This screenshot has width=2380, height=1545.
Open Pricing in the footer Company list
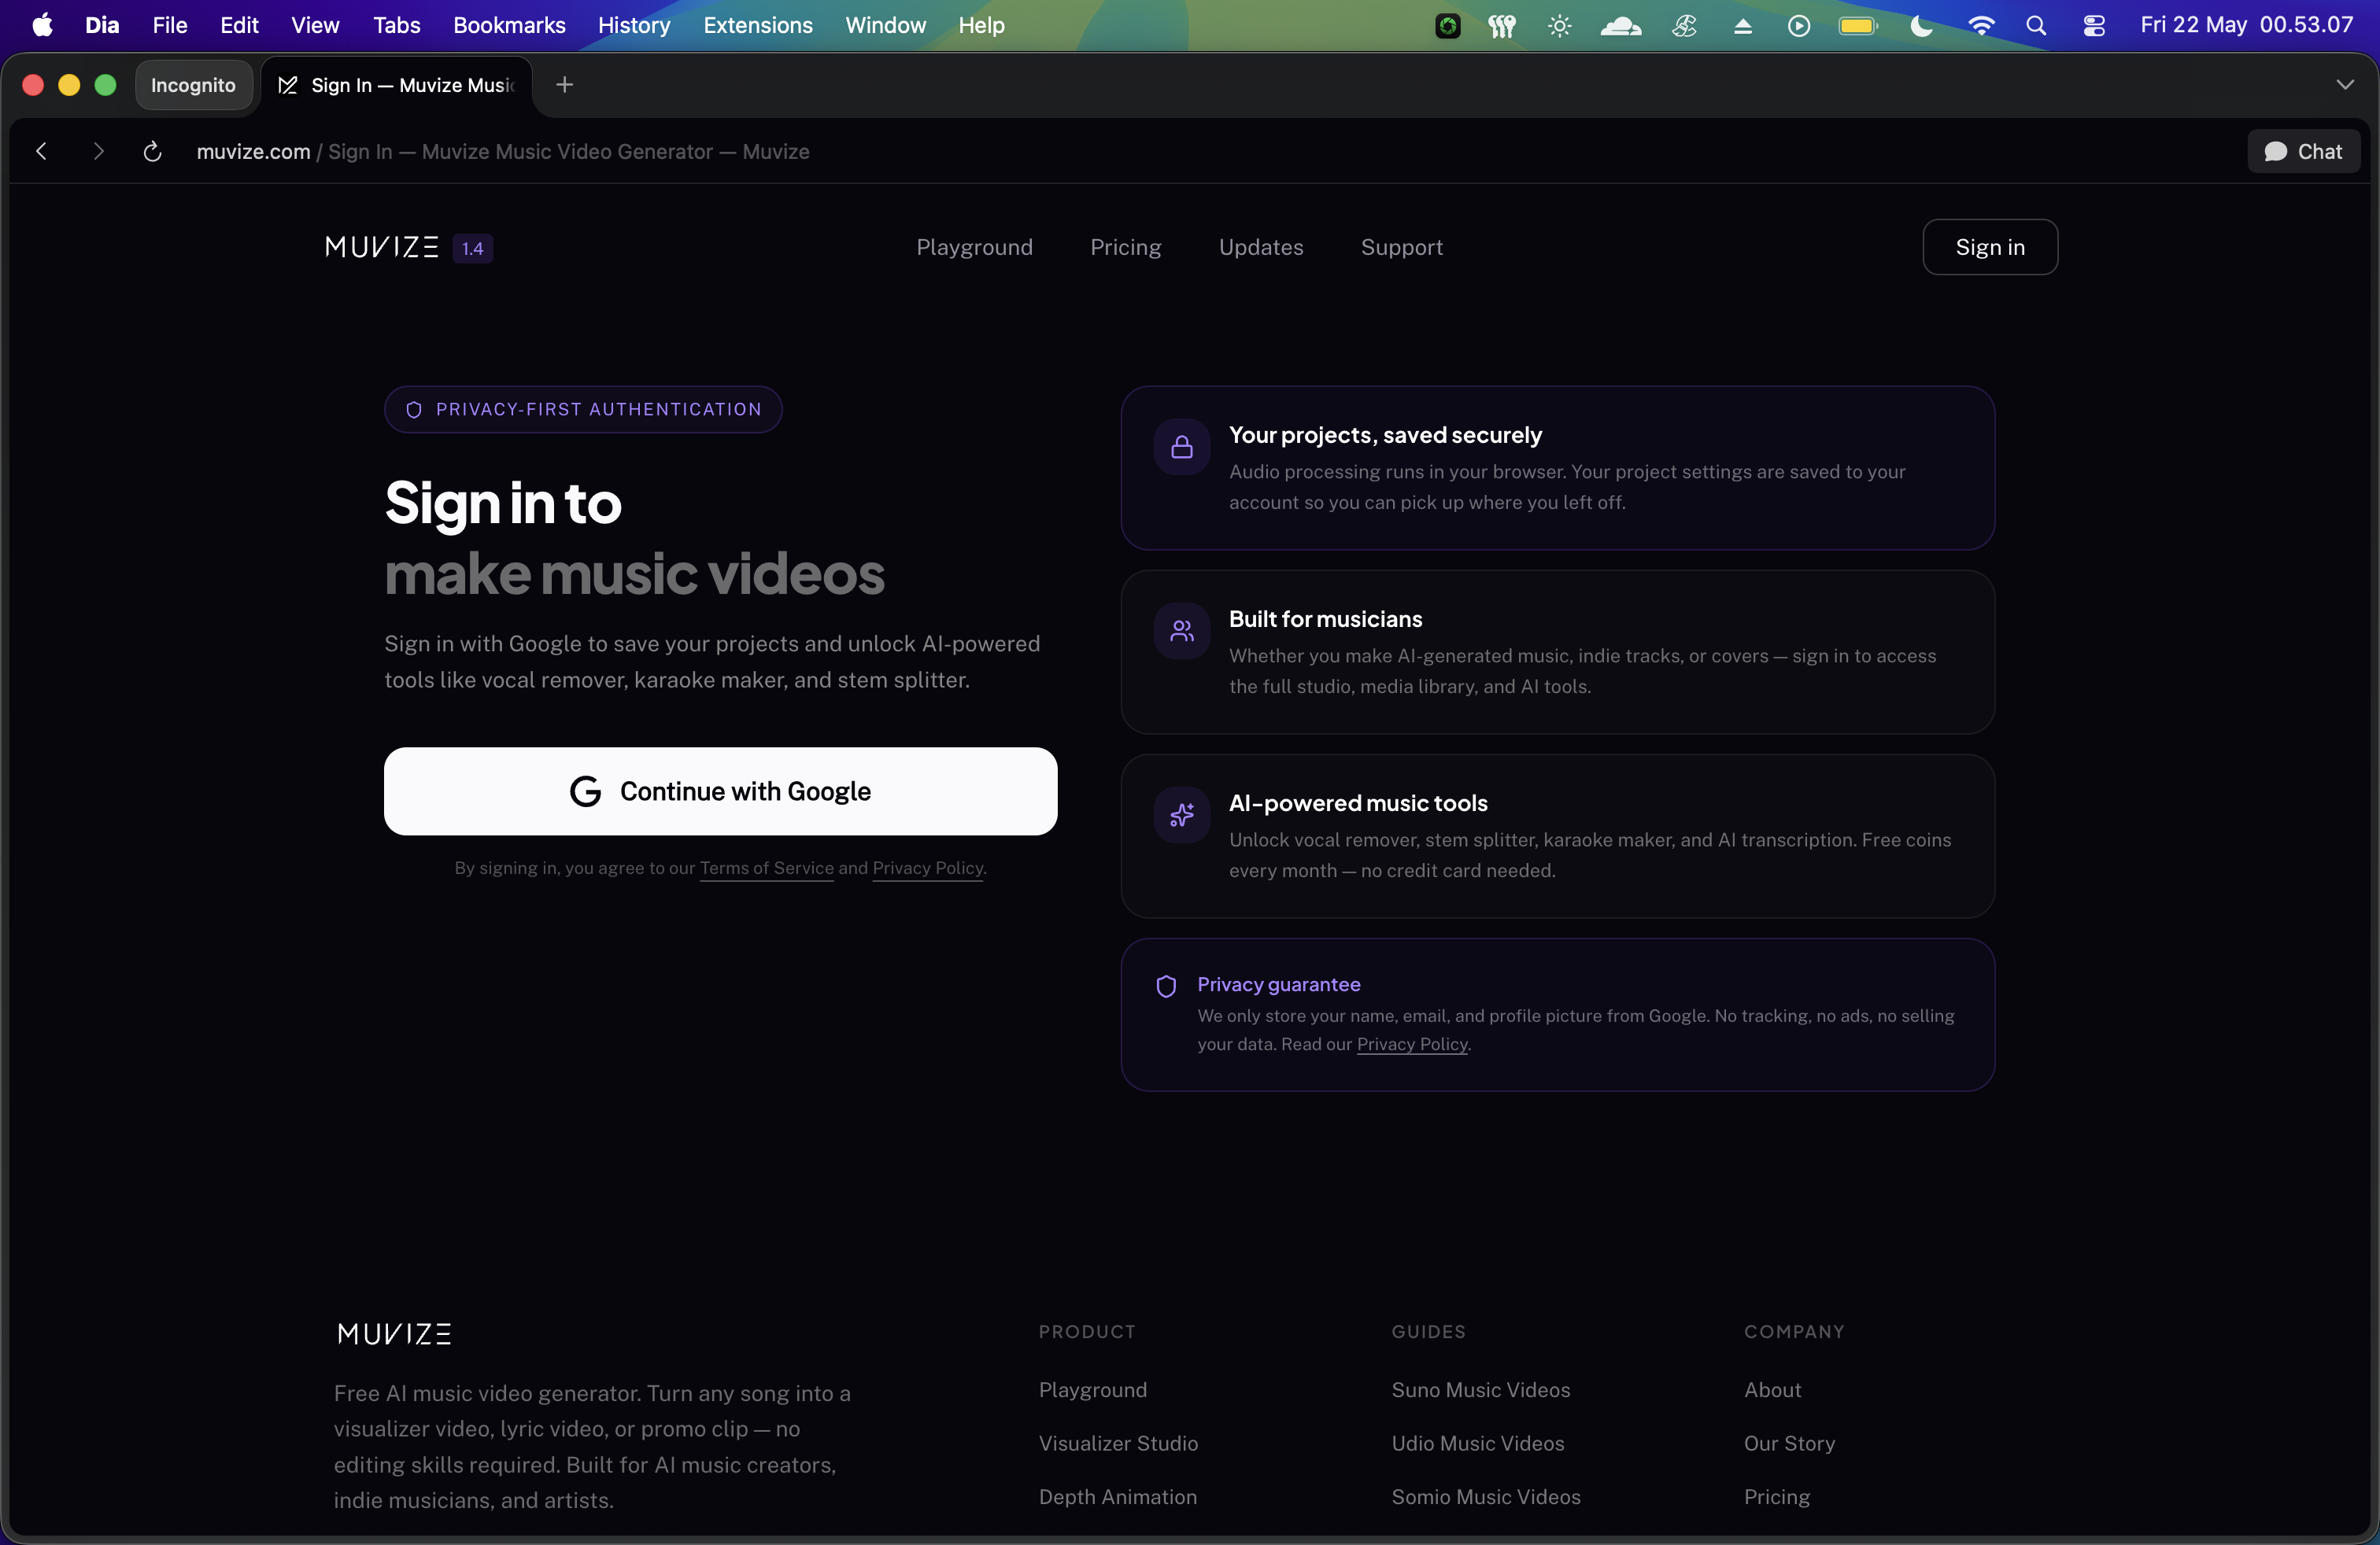point(1776,1497)
